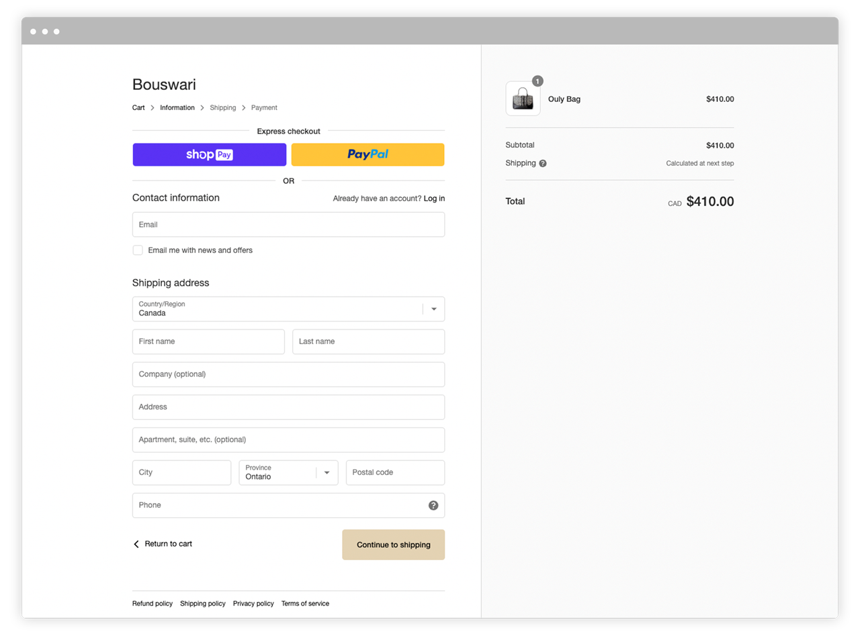Select the Payment breadcrumb step
The height and width of the screenshot is (642, 860).
coord(264,107)
